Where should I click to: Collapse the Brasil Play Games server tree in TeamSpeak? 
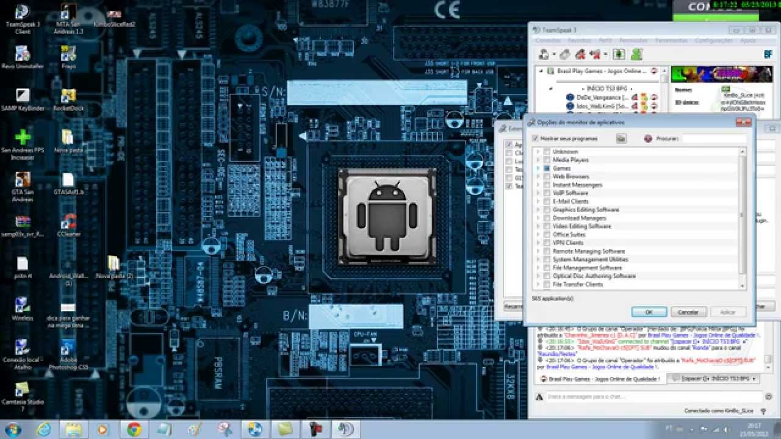(541, 71)
